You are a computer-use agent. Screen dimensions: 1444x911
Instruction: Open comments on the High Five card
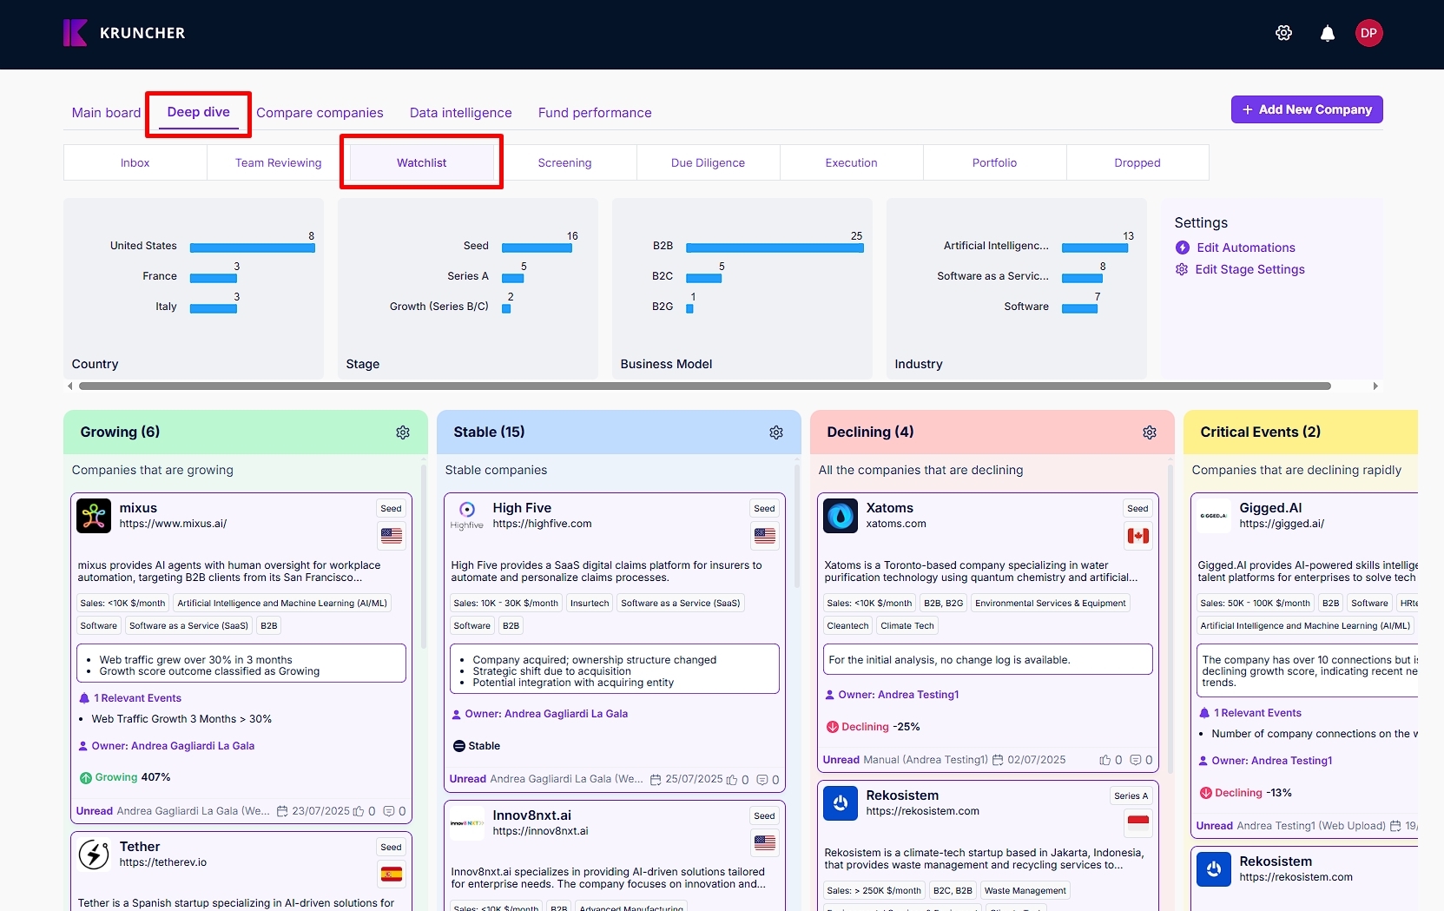tap(762, 780)
